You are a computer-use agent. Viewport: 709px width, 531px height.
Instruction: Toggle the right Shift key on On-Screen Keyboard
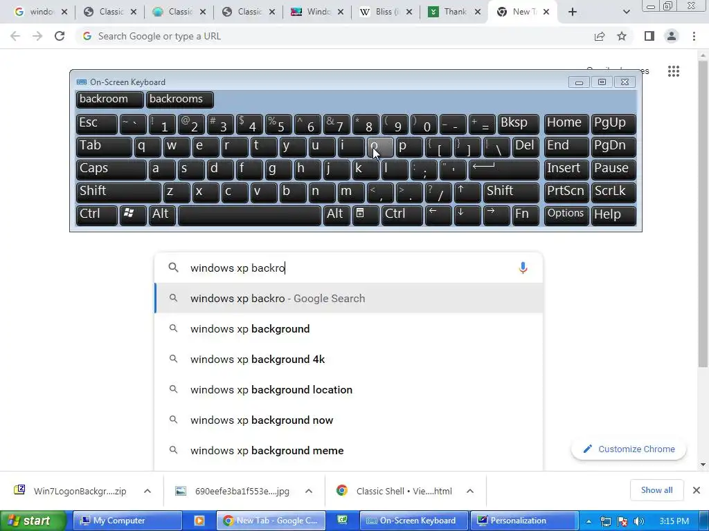click(511, 192)
